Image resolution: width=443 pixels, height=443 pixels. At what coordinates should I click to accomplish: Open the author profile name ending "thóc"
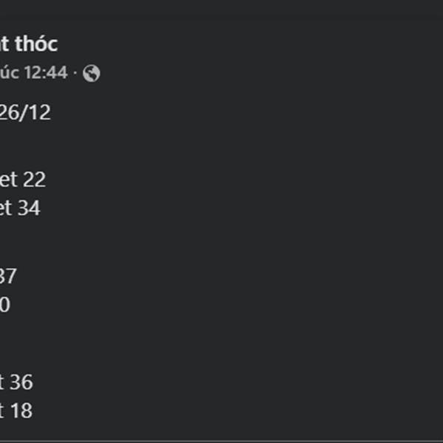coord(28,44)
